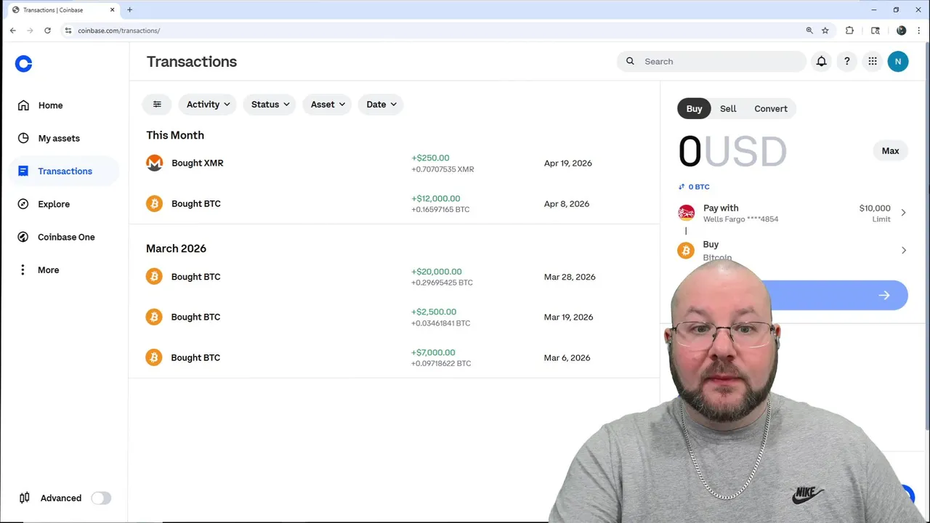Reload the page
The width and height of the screenshot is (930, 523).
coord(47,31)
